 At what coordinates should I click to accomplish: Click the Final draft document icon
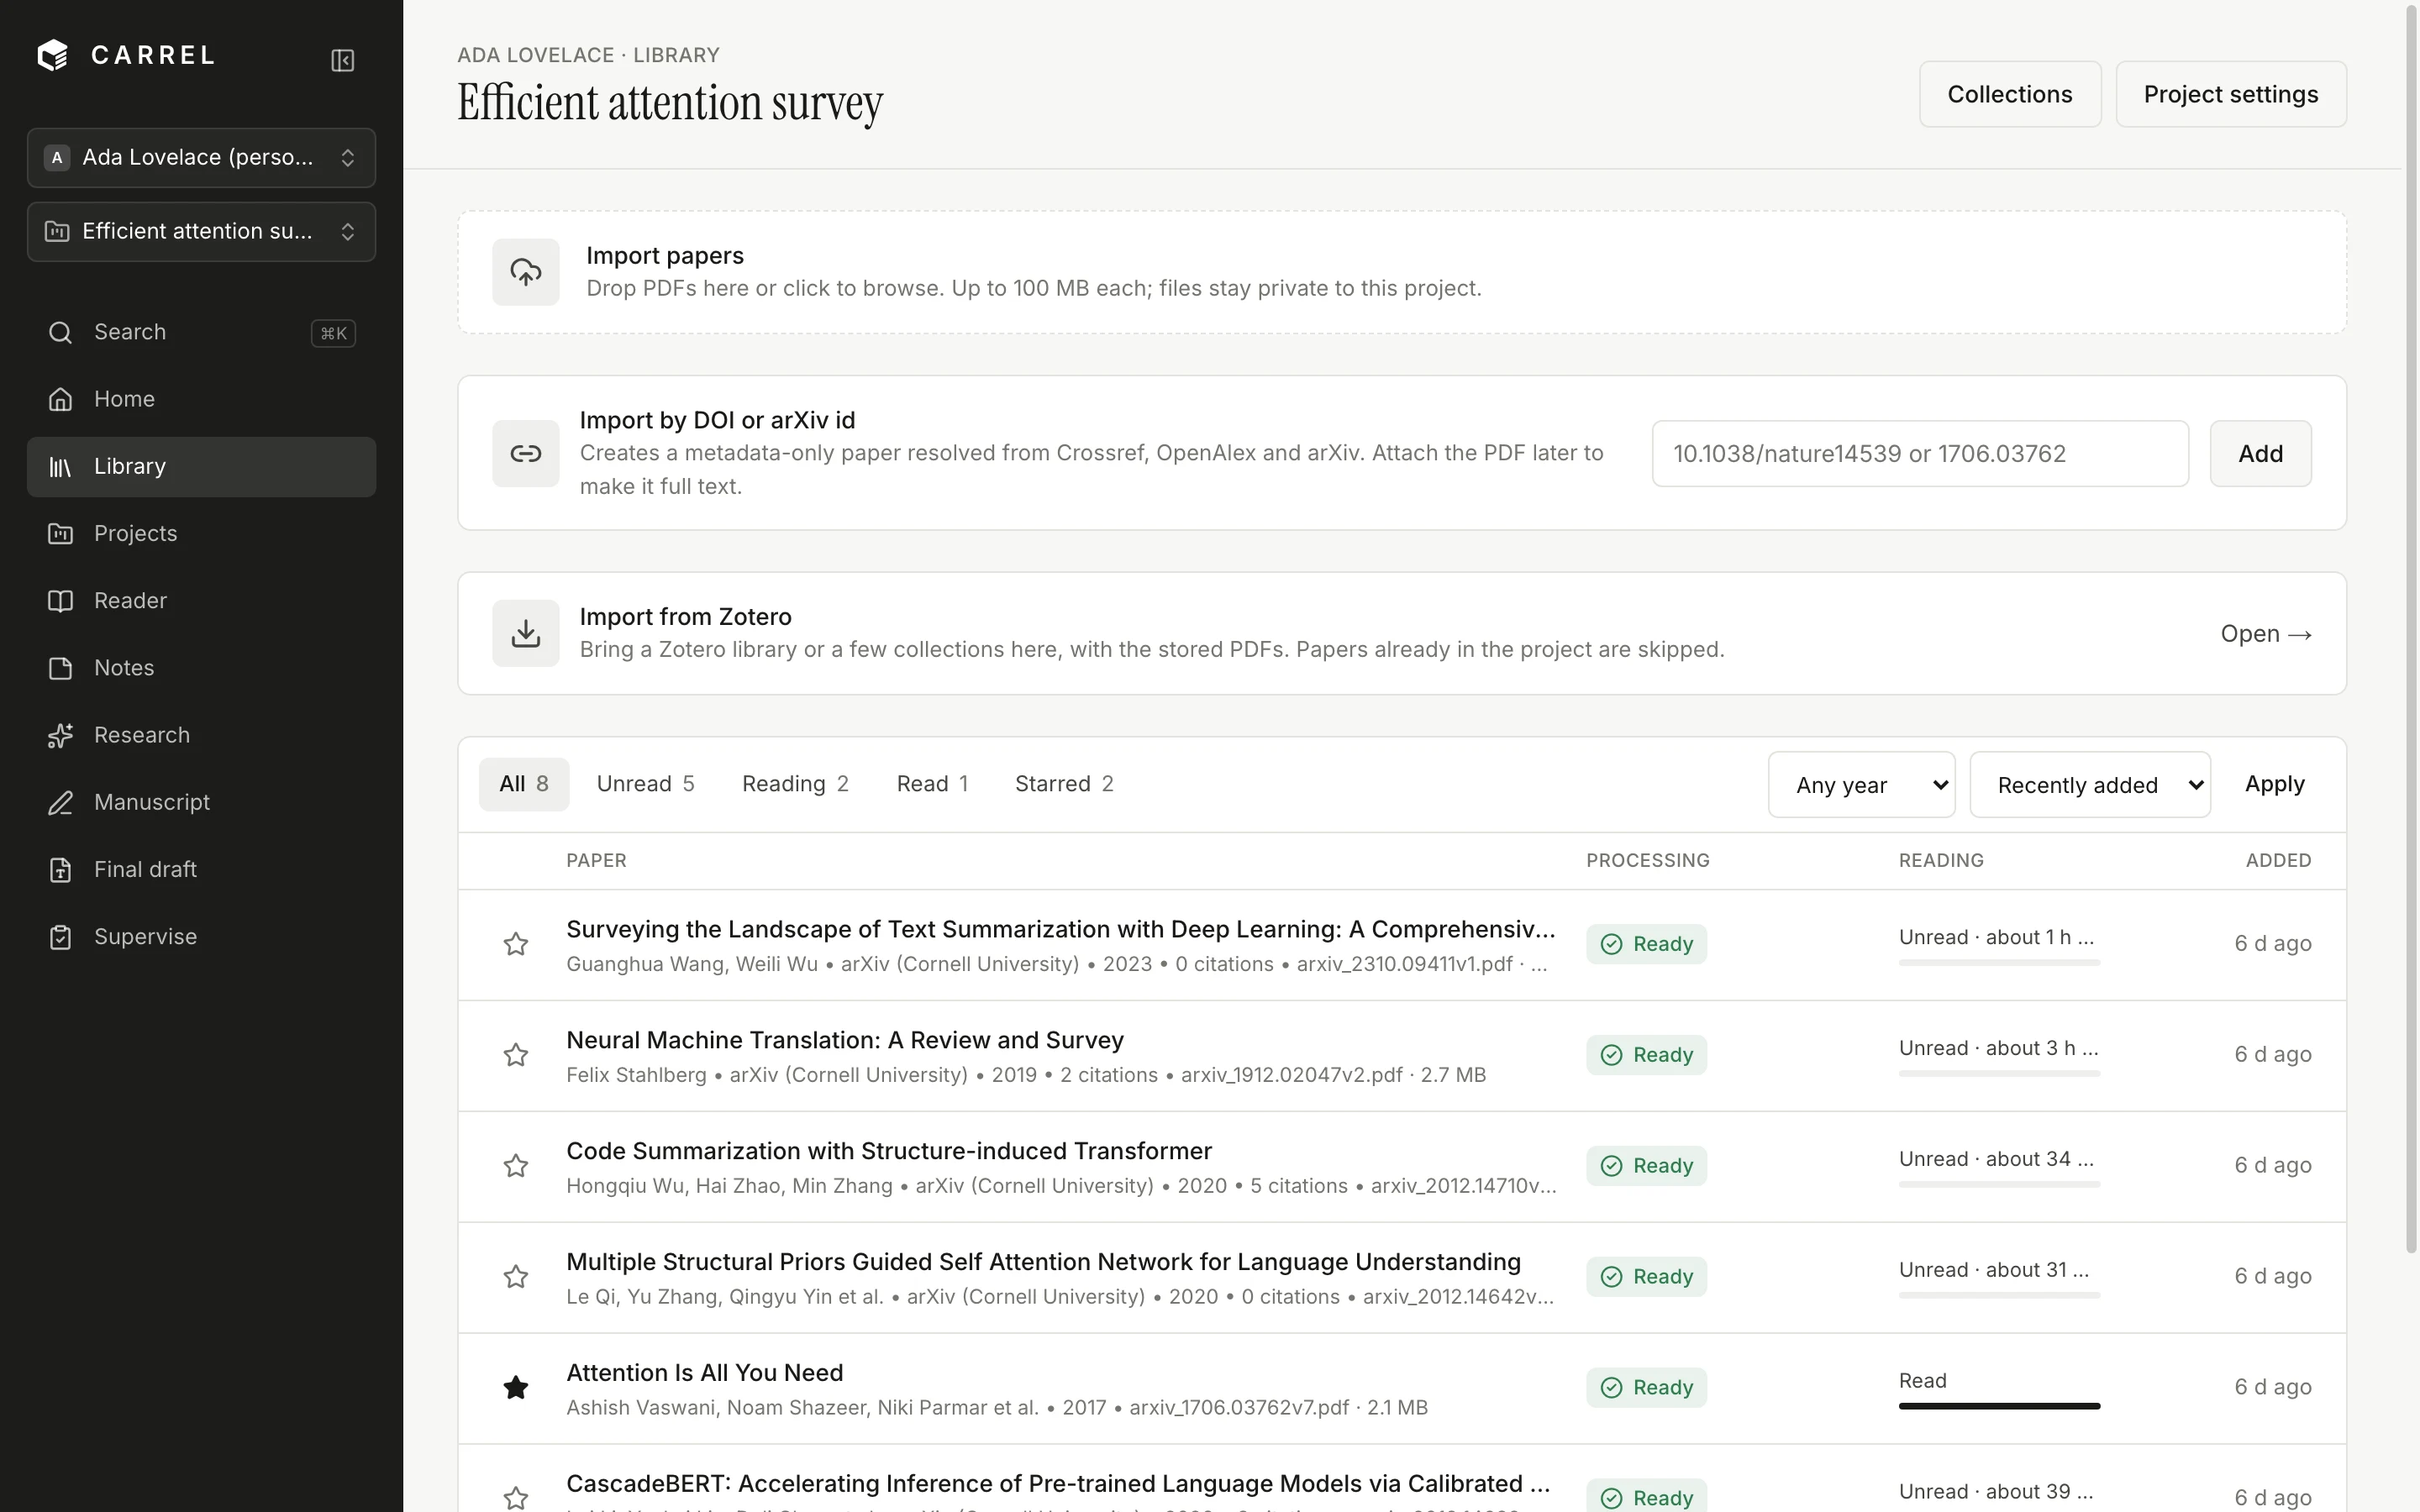[60, 869]
